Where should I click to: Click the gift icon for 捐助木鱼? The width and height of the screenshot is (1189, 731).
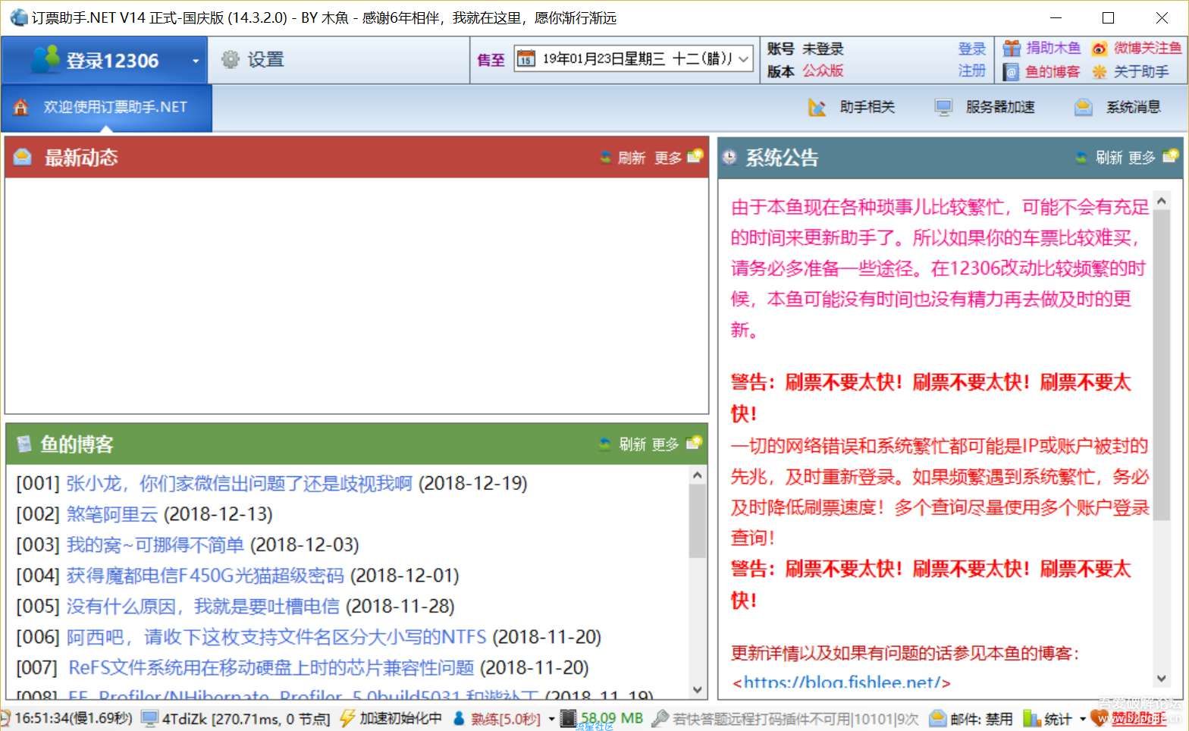tap(1011, 49)
